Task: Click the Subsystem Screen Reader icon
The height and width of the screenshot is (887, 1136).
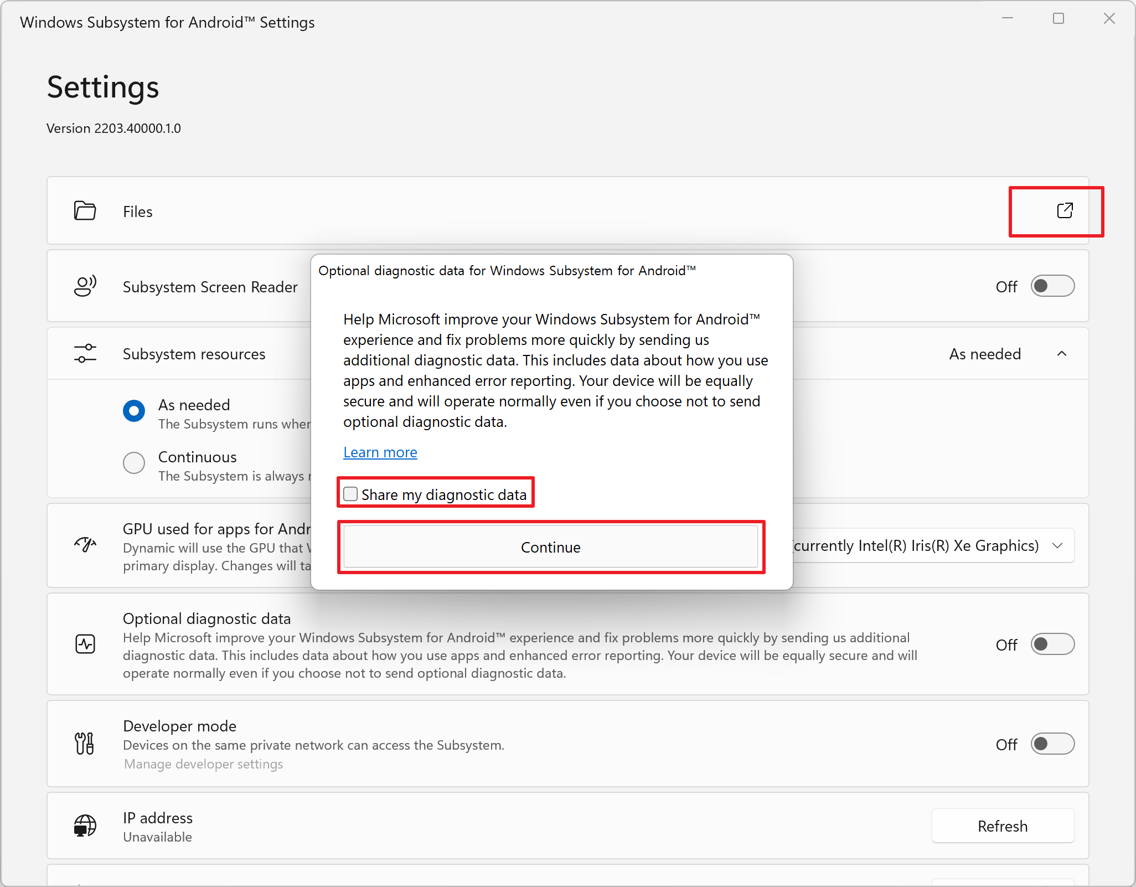Action: pyautogui.click(x=85, y=286)
